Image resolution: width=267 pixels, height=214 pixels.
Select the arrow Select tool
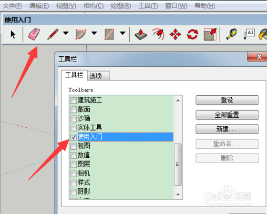point(13,34)
